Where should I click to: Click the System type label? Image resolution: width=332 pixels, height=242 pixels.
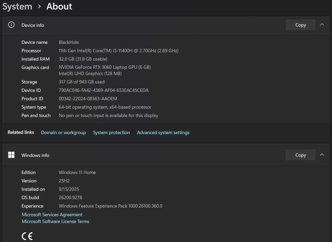click(x=34, y=107)
